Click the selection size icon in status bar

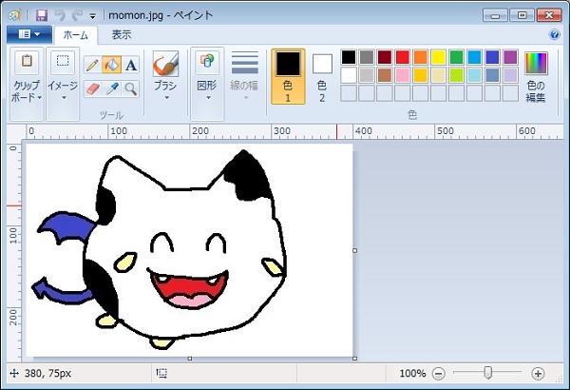[161, 373]
